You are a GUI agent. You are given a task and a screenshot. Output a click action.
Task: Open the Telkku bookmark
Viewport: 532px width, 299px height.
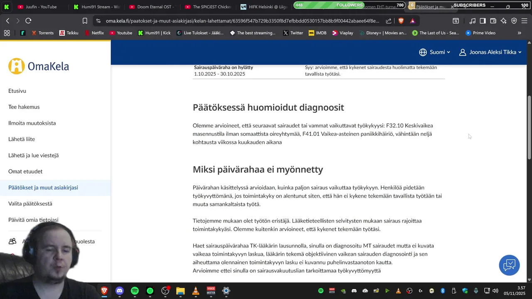pyautogui.click(x=69, y=33)
